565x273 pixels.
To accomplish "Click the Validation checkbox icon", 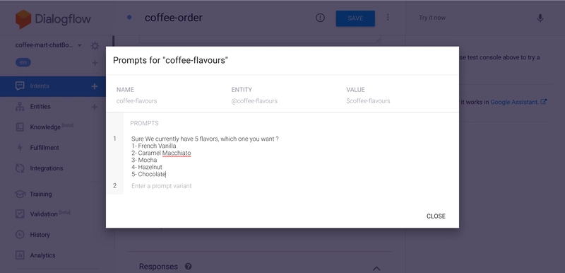I will 20,214.
